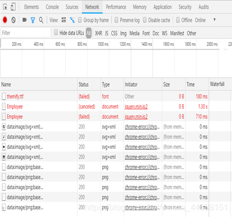
Task: Open the Security tab
Action: pyautogui.click(x=185, y=7)
